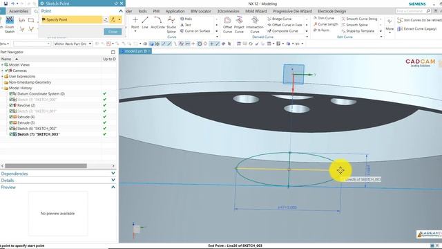Expand the User Expressions node
Viewport: 442px width, 249px height.
[x=2, y=77]
